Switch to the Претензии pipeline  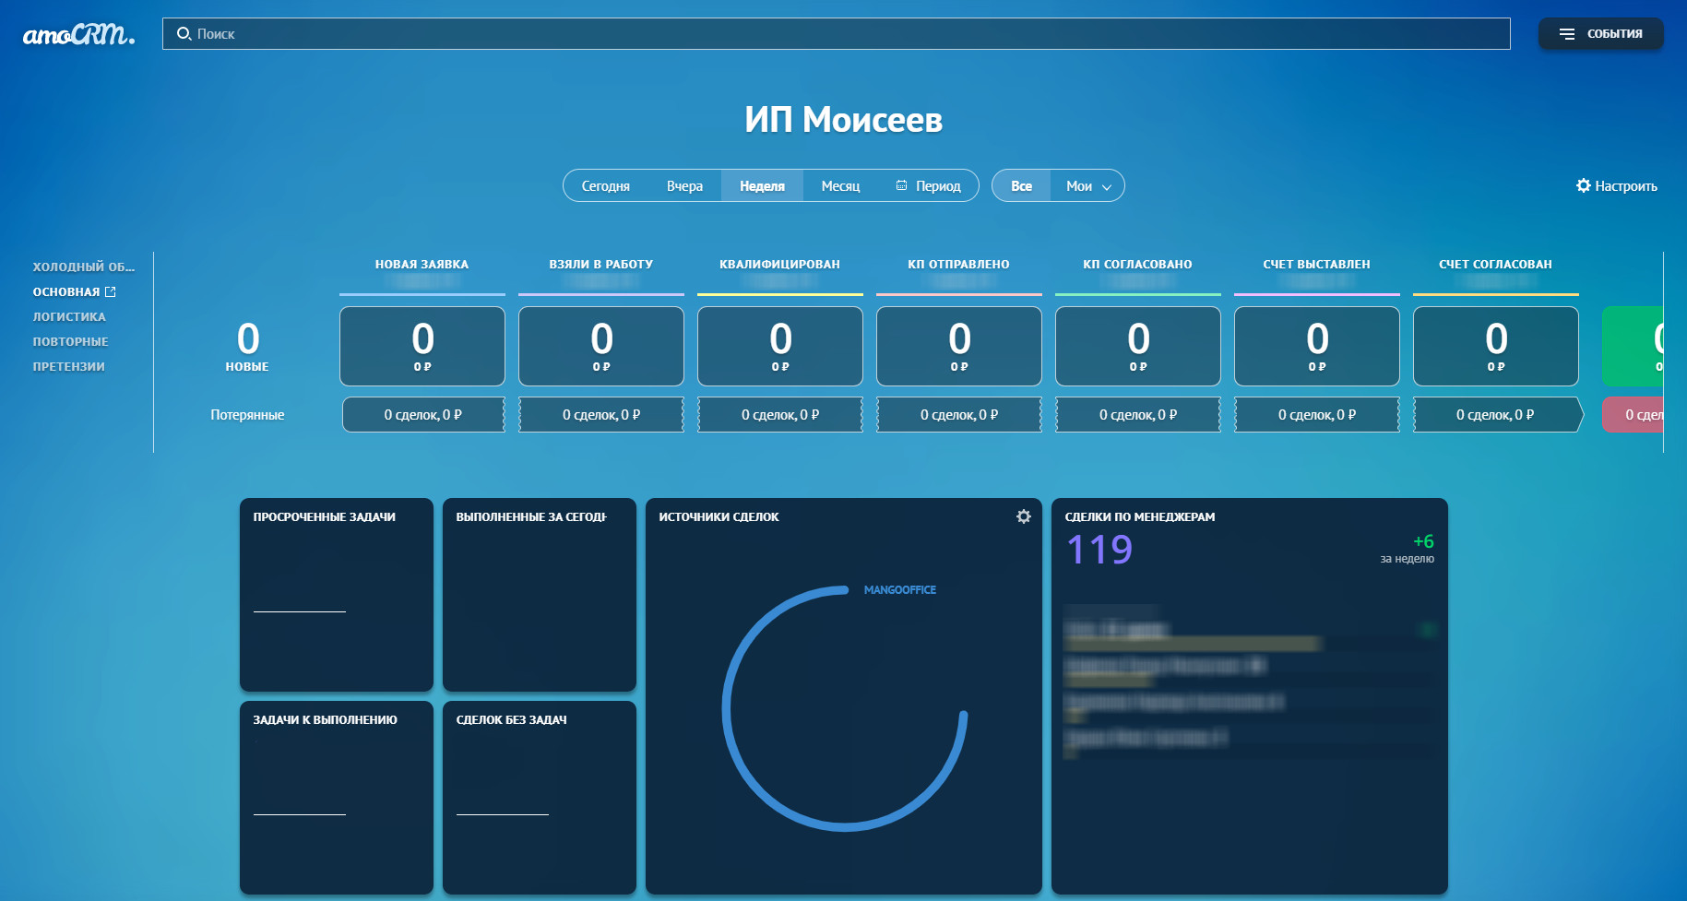(68, 366)
